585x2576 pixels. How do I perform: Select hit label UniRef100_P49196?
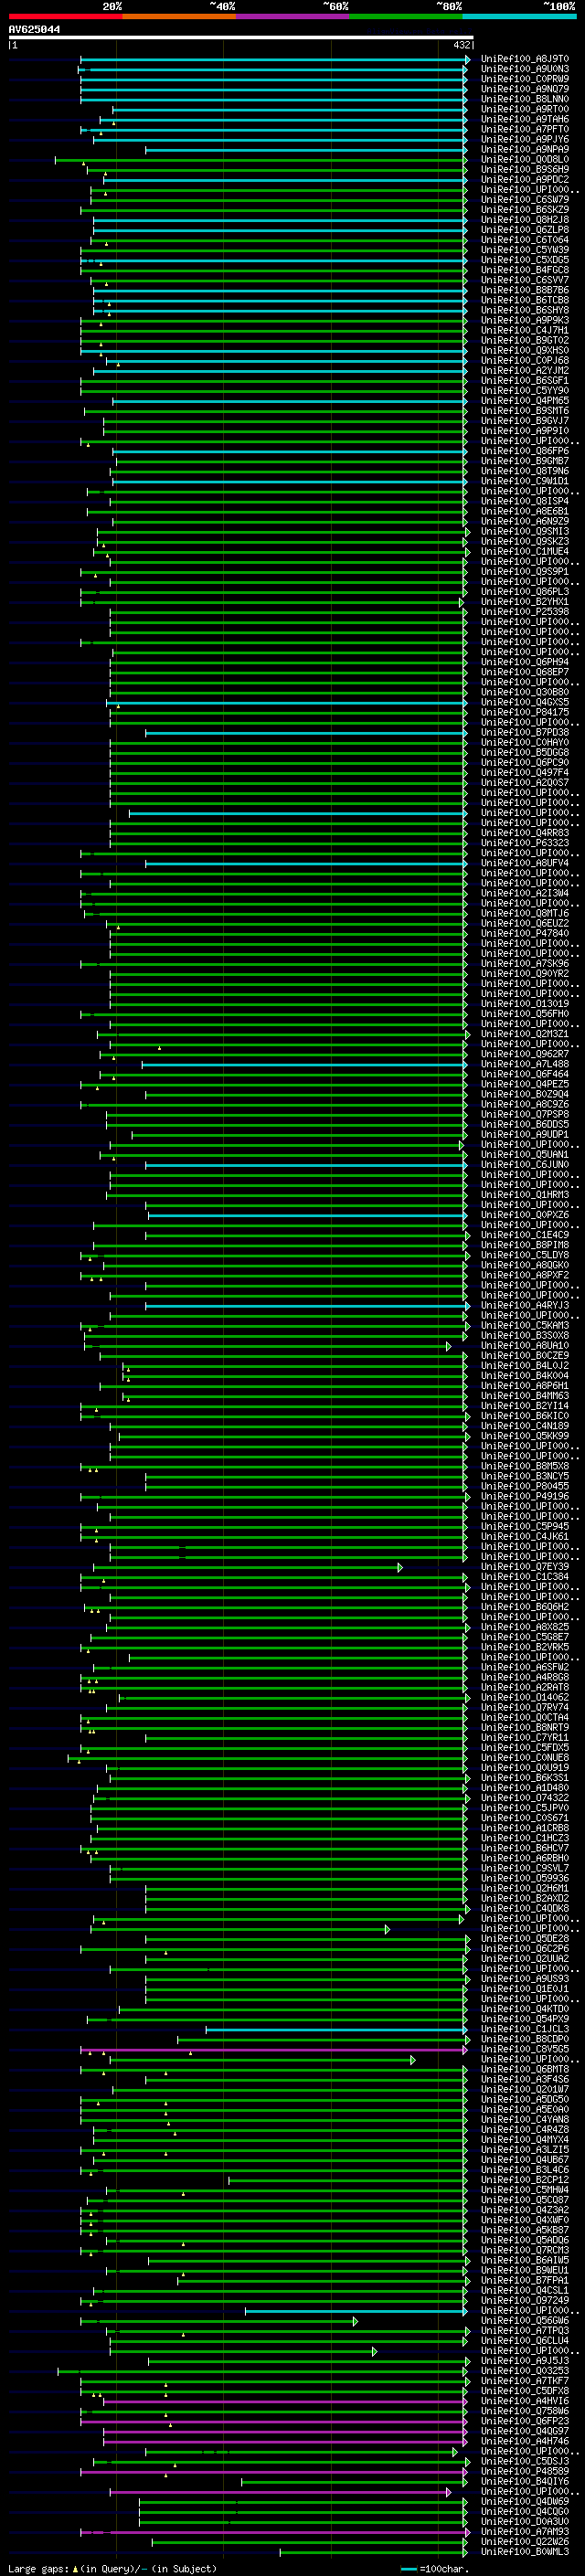[525, 1496]
